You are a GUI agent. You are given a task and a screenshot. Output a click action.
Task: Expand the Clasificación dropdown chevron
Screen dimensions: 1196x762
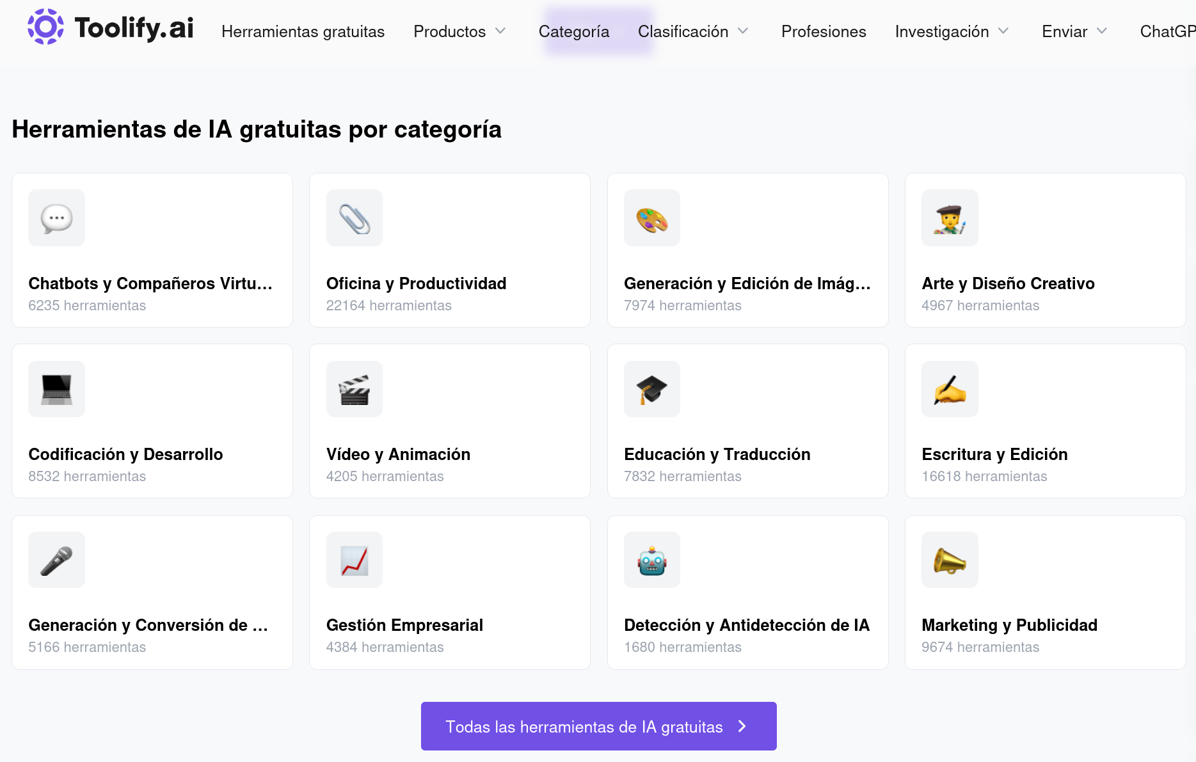(743, 31)
